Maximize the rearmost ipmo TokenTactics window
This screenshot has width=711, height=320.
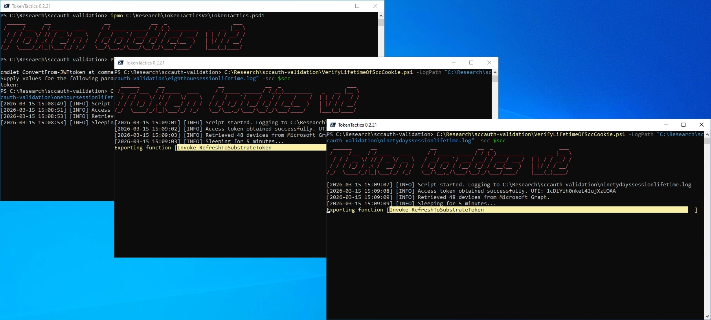coord(357,6)
